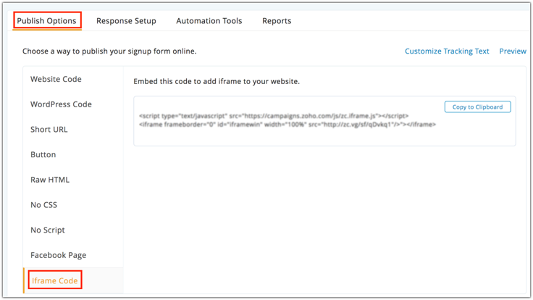The width and height of the screenshot is (533, 300).
Task: Select the No Script option
Action: 48,230
